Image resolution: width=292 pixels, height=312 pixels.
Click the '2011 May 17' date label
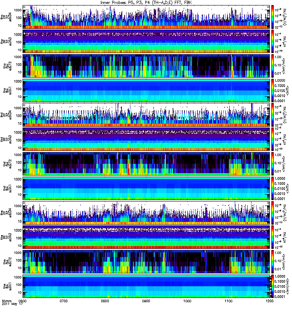(x=12, y=304)
